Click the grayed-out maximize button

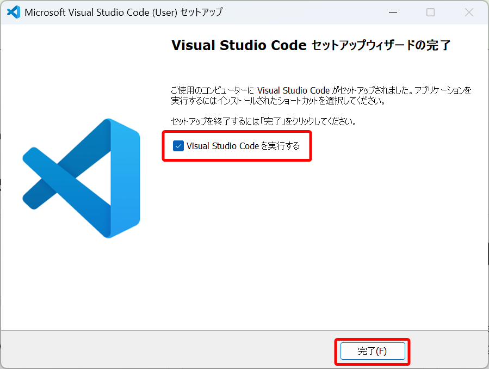430,12
